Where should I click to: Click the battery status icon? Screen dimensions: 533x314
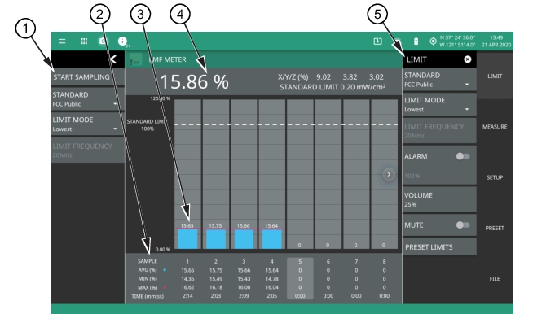[x=416, y=41]
